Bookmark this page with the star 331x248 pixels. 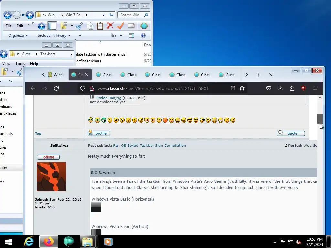[x=242, y=88]
